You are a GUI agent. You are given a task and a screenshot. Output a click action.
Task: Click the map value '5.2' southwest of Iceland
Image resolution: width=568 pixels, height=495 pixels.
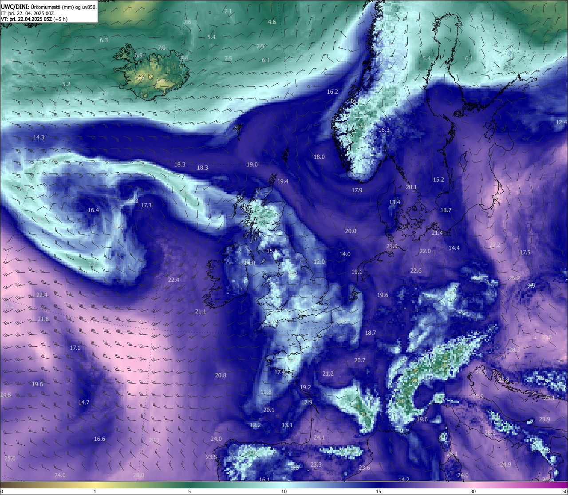point(66,84)
